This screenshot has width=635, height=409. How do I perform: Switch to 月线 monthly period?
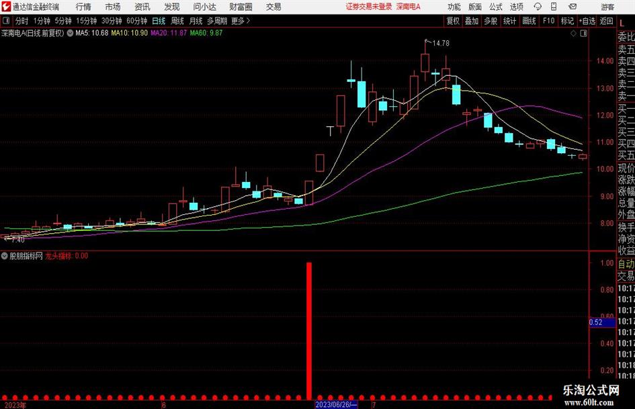[x=196, y=21]
